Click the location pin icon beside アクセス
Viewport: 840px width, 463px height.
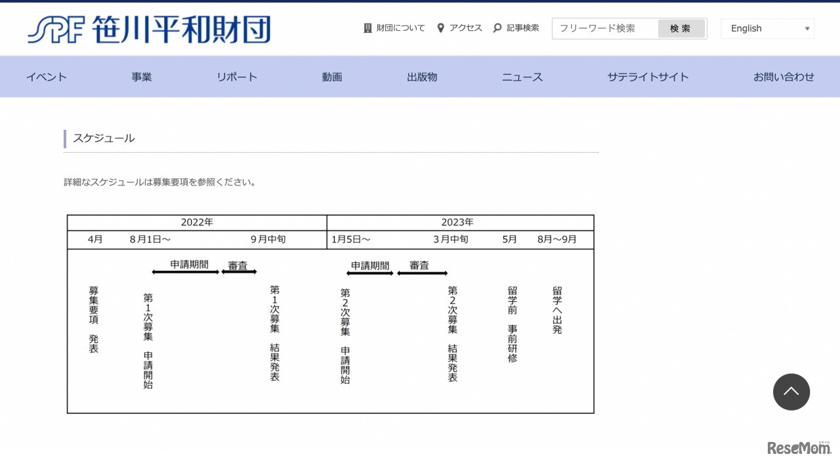click(440, 28)
